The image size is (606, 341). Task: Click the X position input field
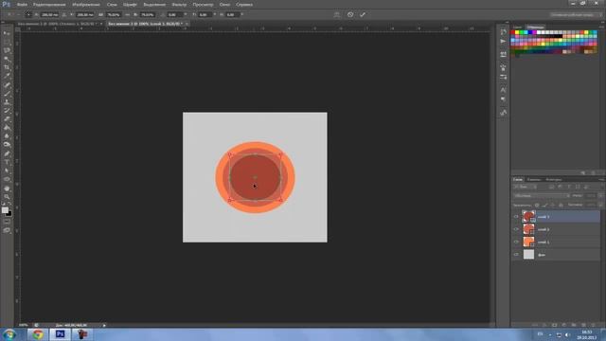pos(49,15)
